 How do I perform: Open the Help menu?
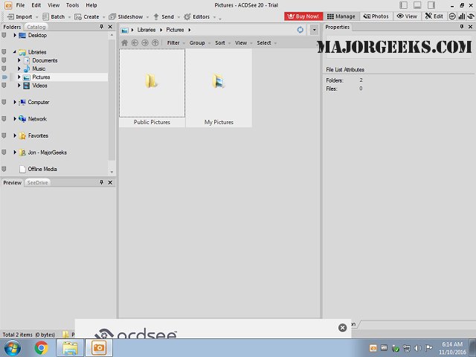pos(91,5)
